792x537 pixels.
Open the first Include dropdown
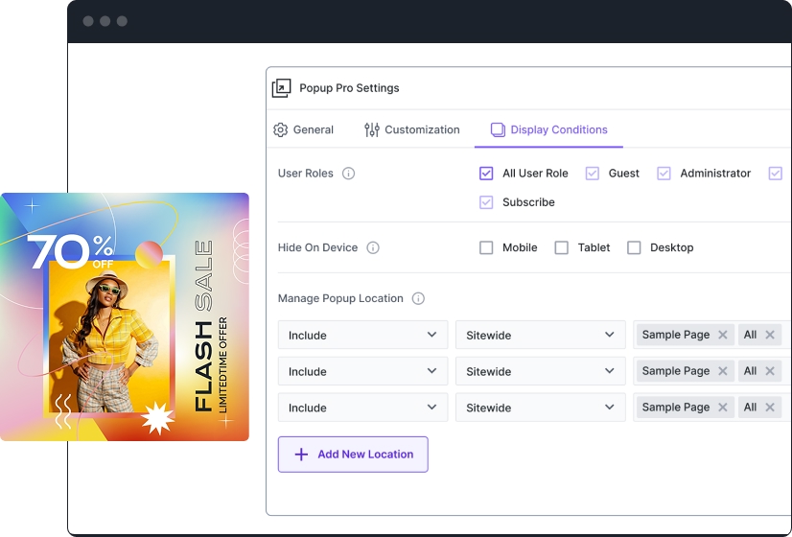(x=362, y=335)
